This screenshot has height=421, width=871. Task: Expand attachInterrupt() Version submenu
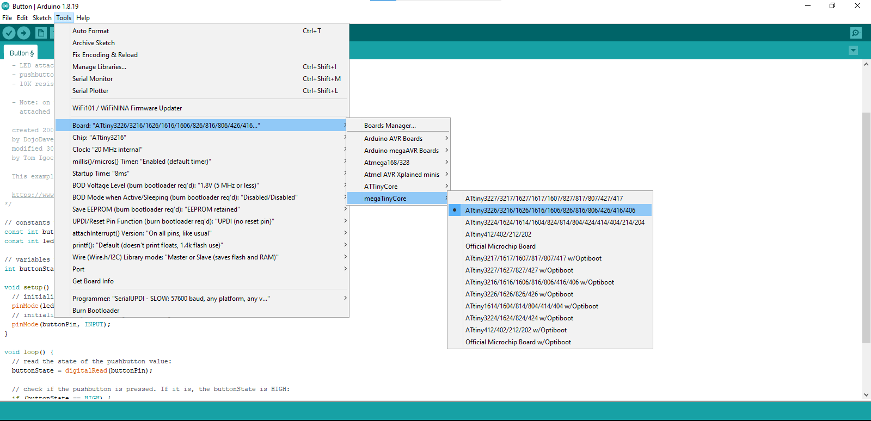(x=201, y=233)
